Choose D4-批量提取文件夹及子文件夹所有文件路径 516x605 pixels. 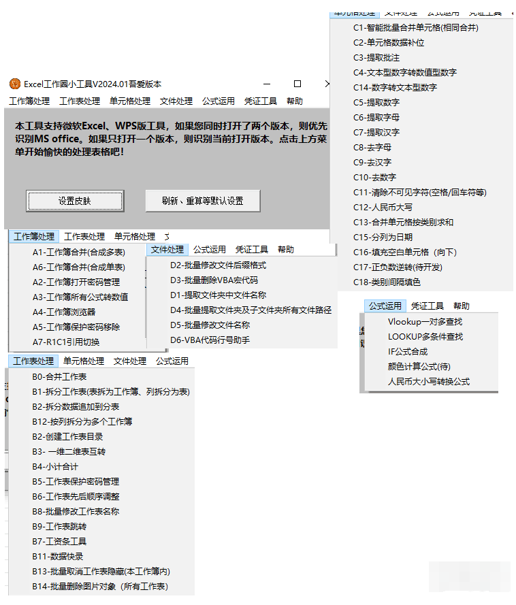(251, 310)
